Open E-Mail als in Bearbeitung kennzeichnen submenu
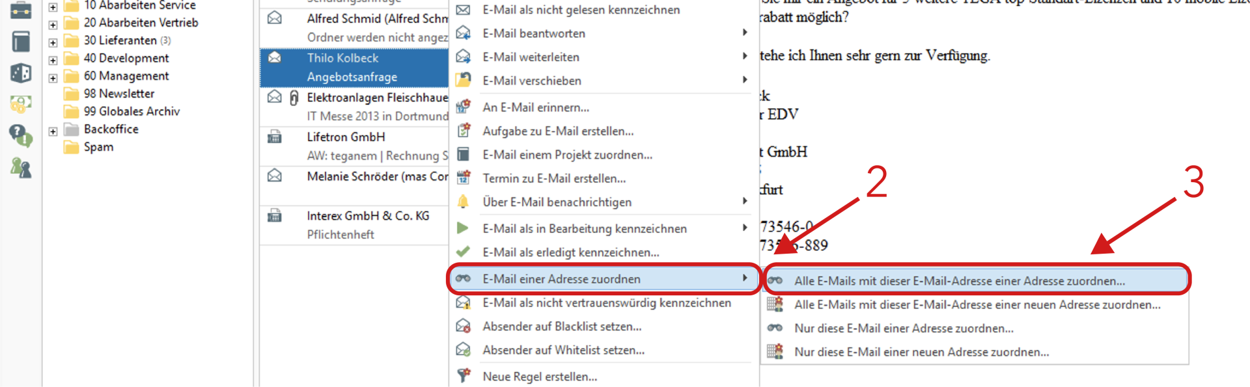 pos(603,229)
